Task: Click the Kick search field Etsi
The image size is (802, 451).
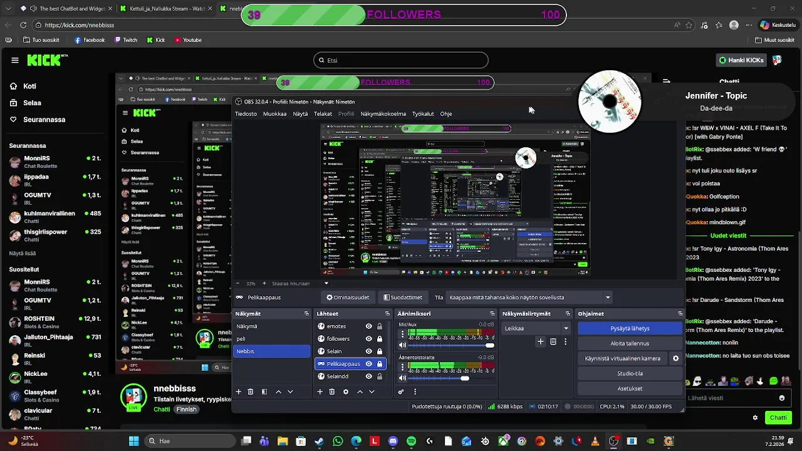Action: (401, 60)
